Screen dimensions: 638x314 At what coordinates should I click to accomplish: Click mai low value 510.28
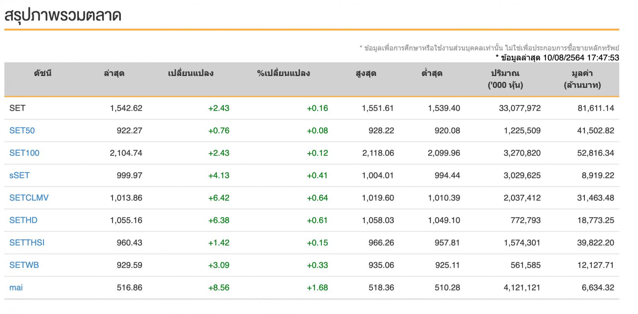click(447, 287)
